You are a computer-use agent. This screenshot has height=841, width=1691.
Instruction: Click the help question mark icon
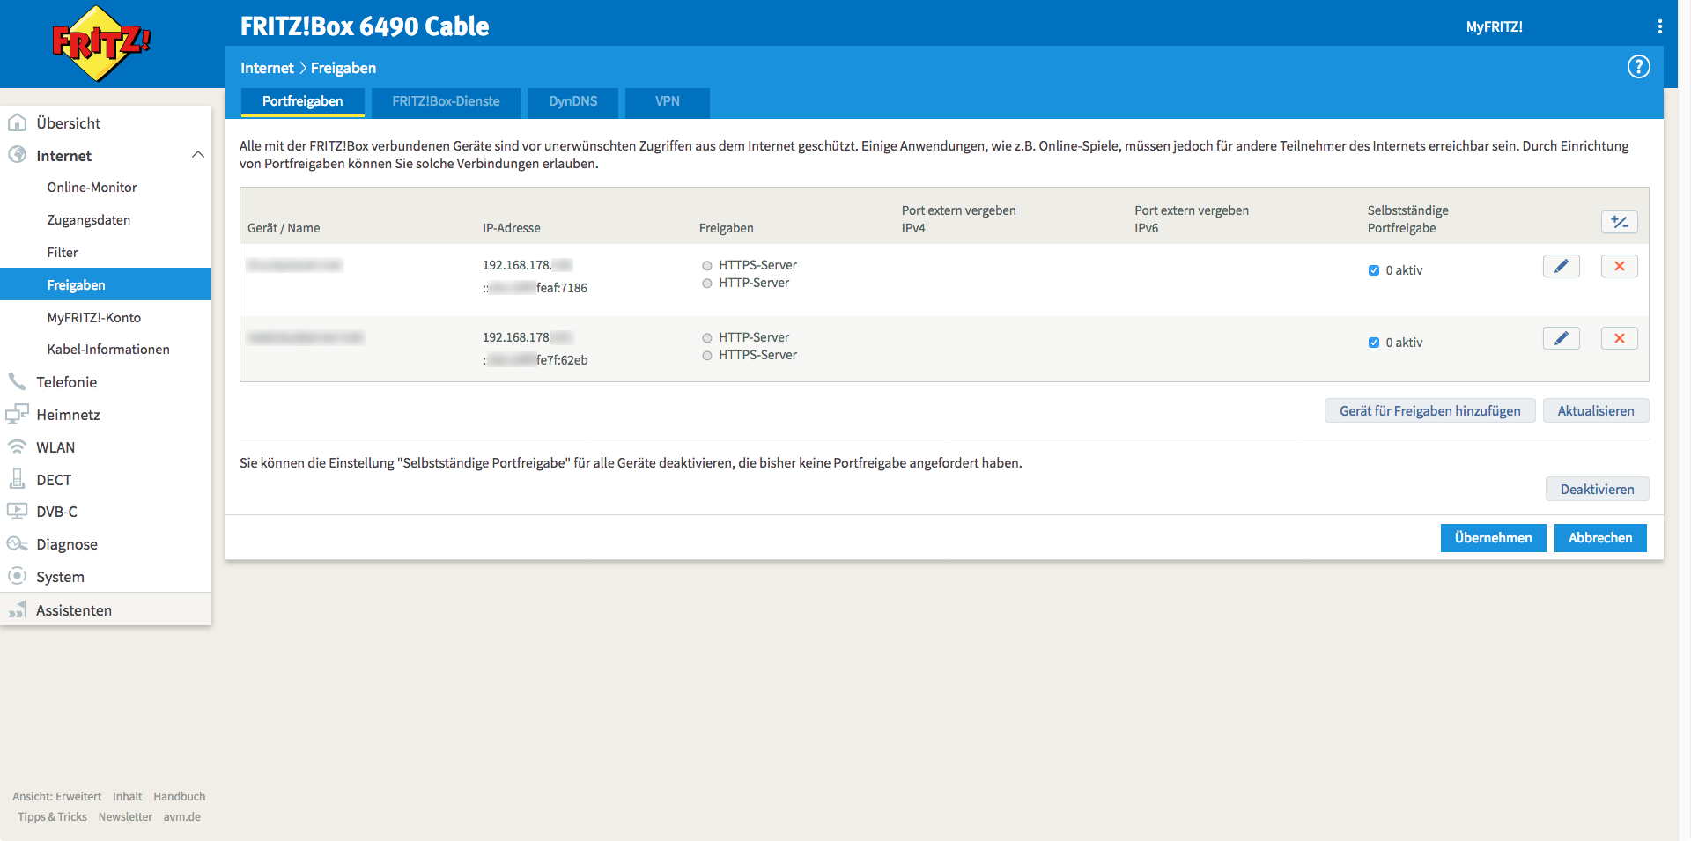[x=1638, y=67]
